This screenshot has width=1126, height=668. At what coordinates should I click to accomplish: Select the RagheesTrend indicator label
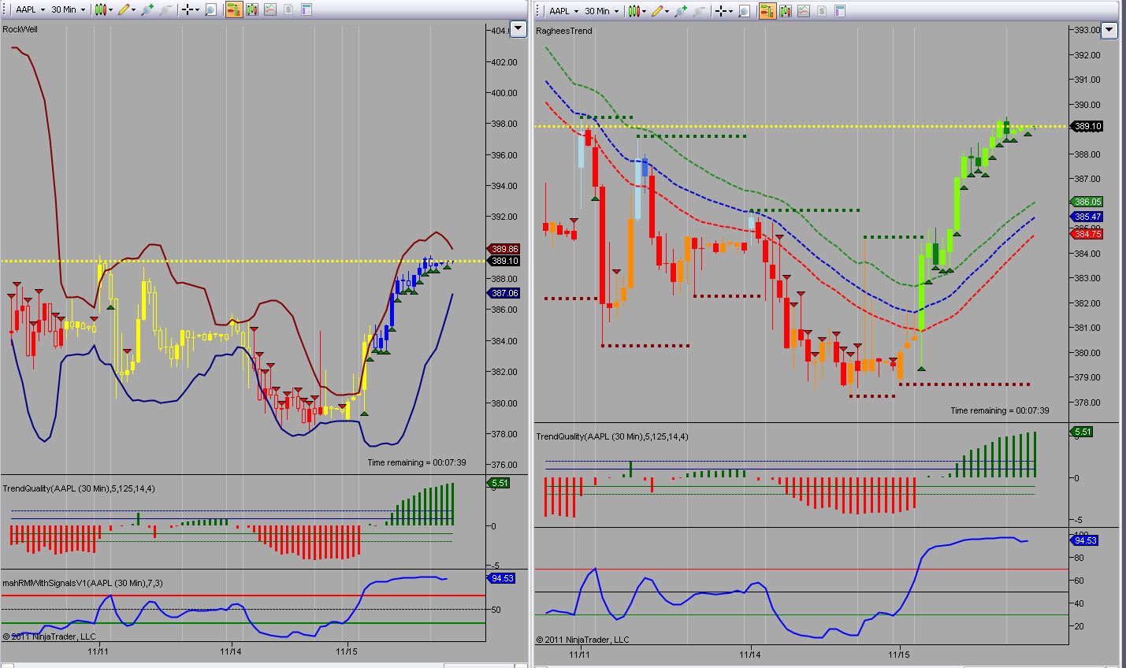click(x=564, y=32)
